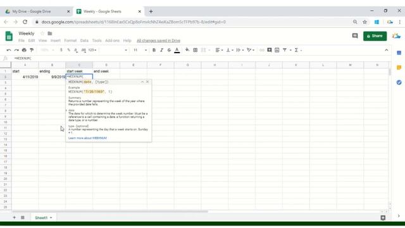Open text wrapping options
The image size is (405, 228).
pos(240,50)
